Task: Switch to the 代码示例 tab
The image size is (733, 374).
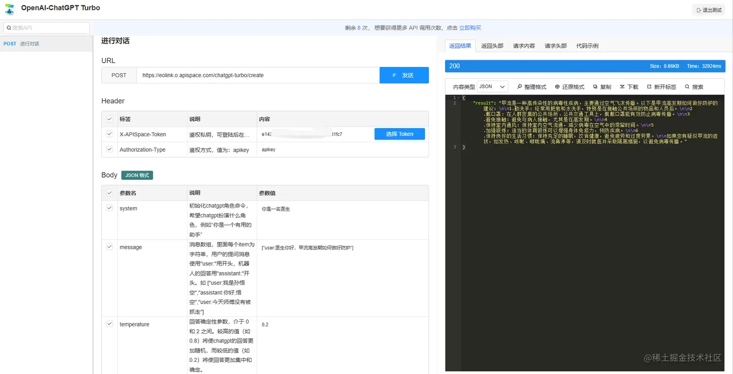Action: click(x=587, y=46)
